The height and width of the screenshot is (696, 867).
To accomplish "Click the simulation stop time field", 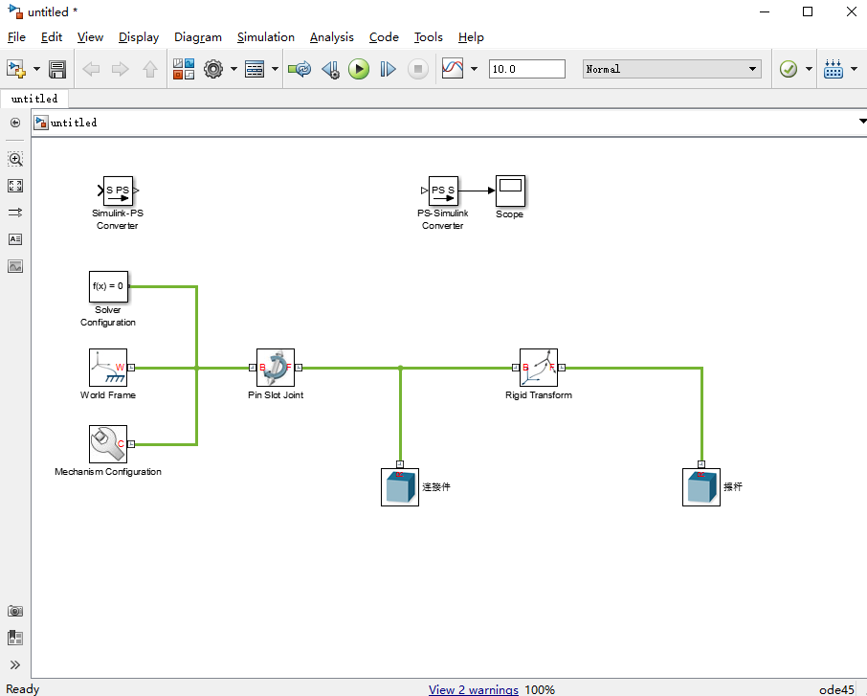I will (x=526, y=68).
